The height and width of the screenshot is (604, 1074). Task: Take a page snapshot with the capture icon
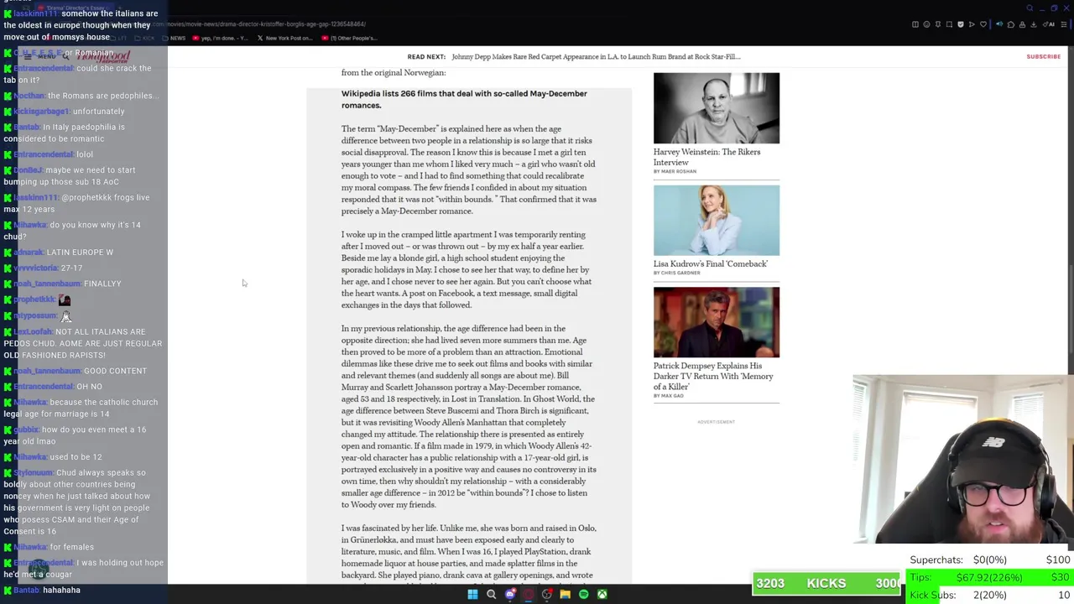949,24
